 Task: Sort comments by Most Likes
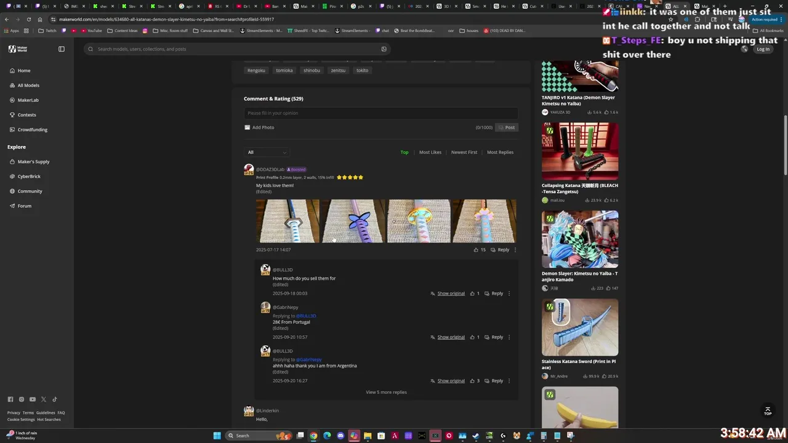tap(430, 153)
